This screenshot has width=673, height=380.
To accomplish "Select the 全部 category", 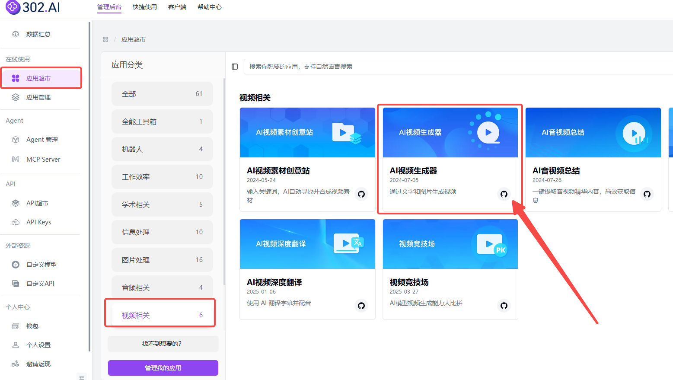I will [x=162, y=94].
